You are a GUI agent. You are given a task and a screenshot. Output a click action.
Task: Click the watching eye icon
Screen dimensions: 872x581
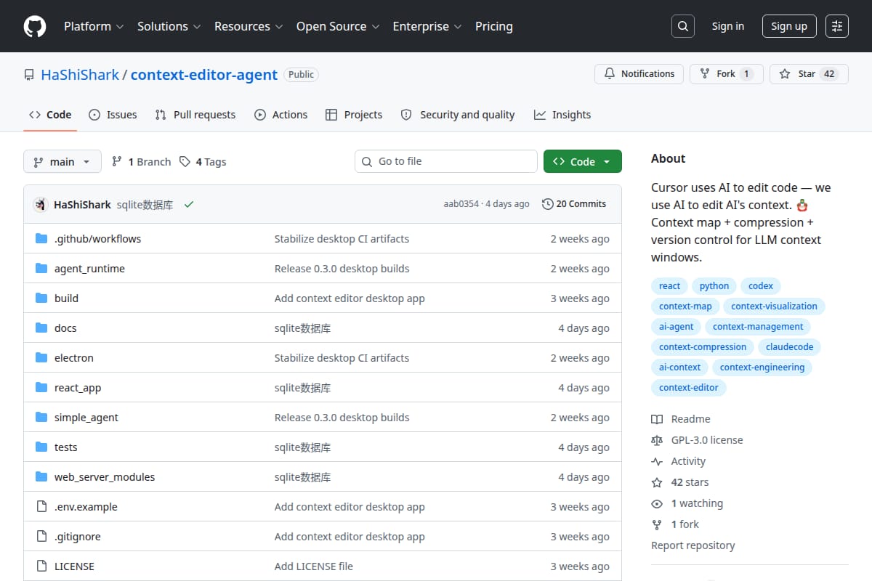coord(657,503)
